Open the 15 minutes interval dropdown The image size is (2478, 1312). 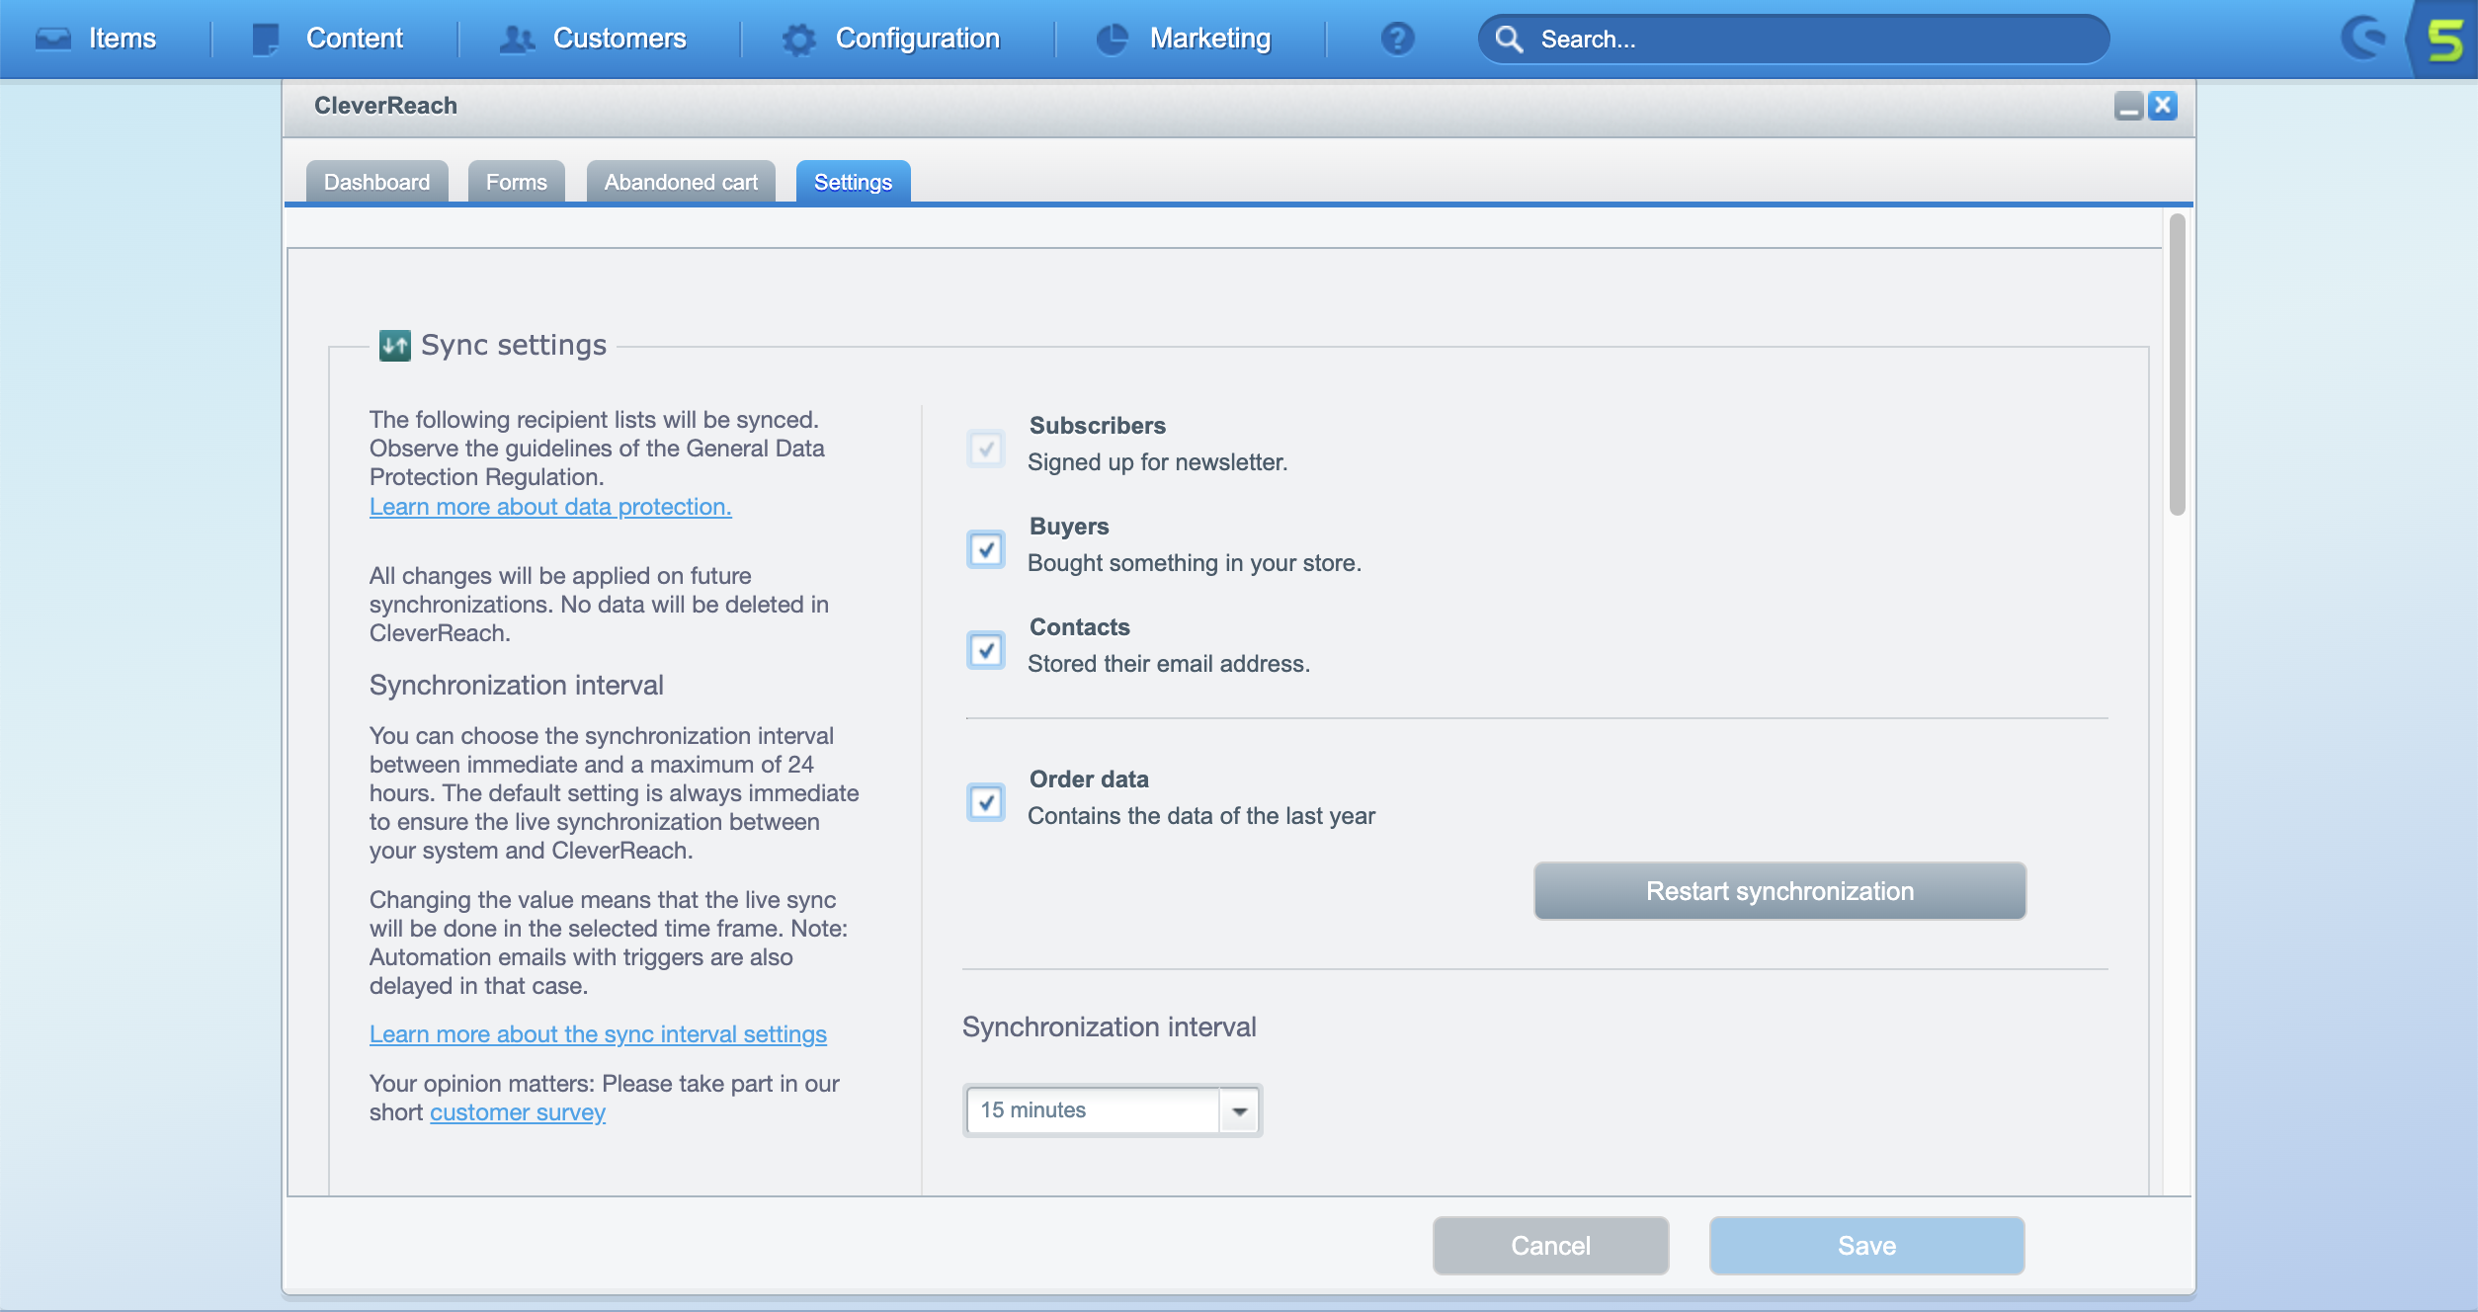click(1112, 1110)
